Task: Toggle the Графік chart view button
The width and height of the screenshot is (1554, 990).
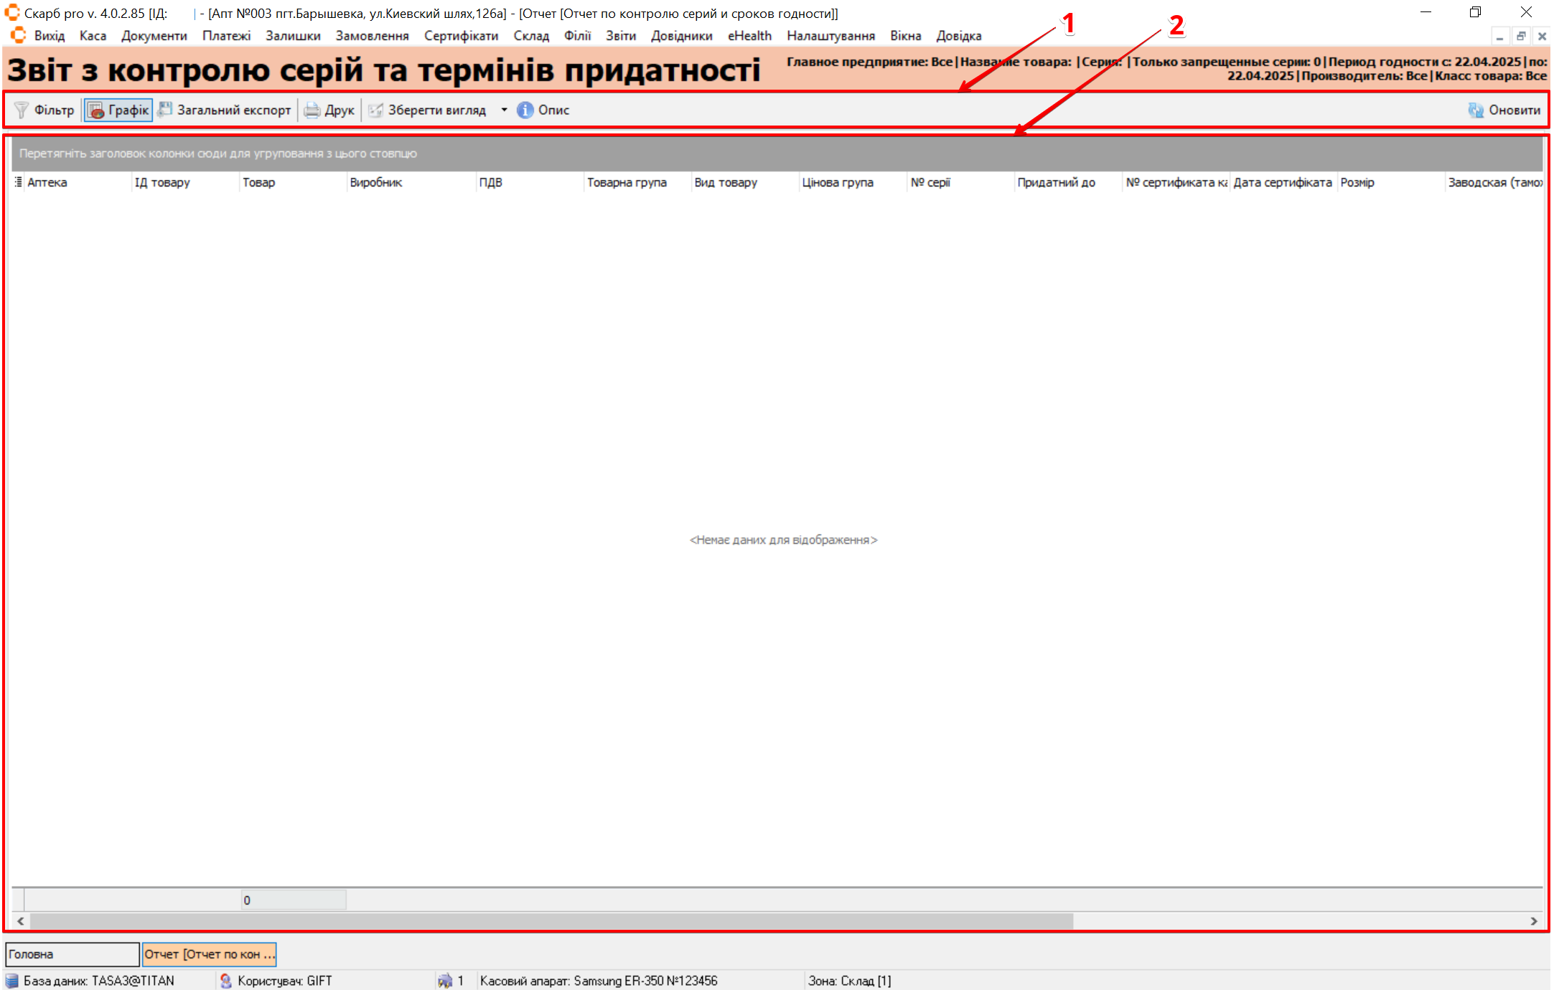Action: tap(118, 110)
